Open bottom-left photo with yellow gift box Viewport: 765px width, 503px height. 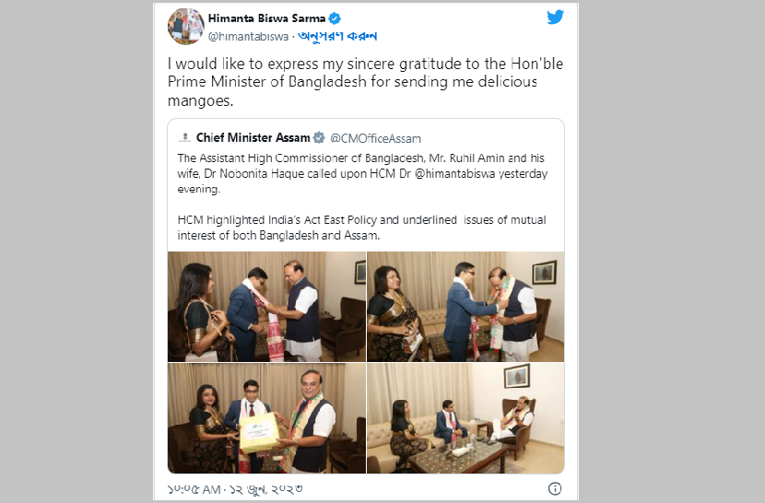[x=266, y=418]
